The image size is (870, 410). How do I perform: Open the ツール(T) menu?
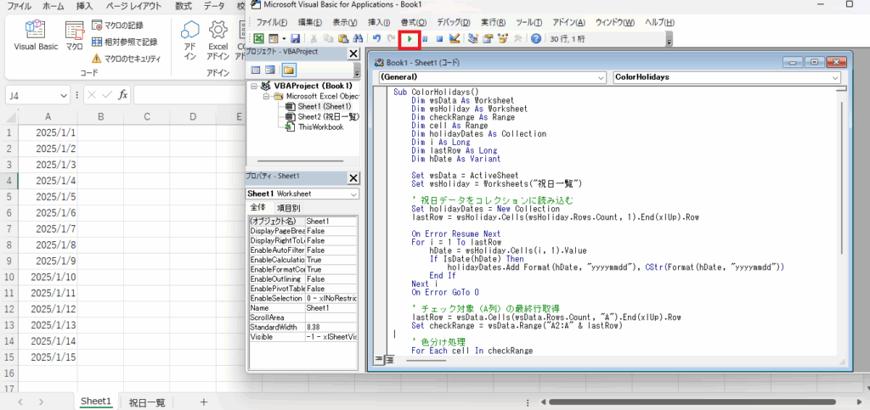[x=528, y=22]
